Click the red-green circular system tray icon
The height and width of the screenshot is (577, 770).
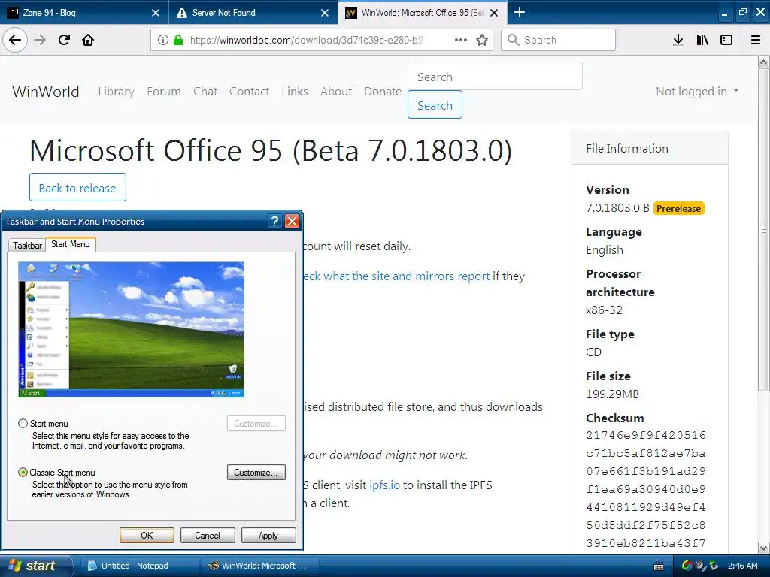pyautogui.click(x=687, y=566)
